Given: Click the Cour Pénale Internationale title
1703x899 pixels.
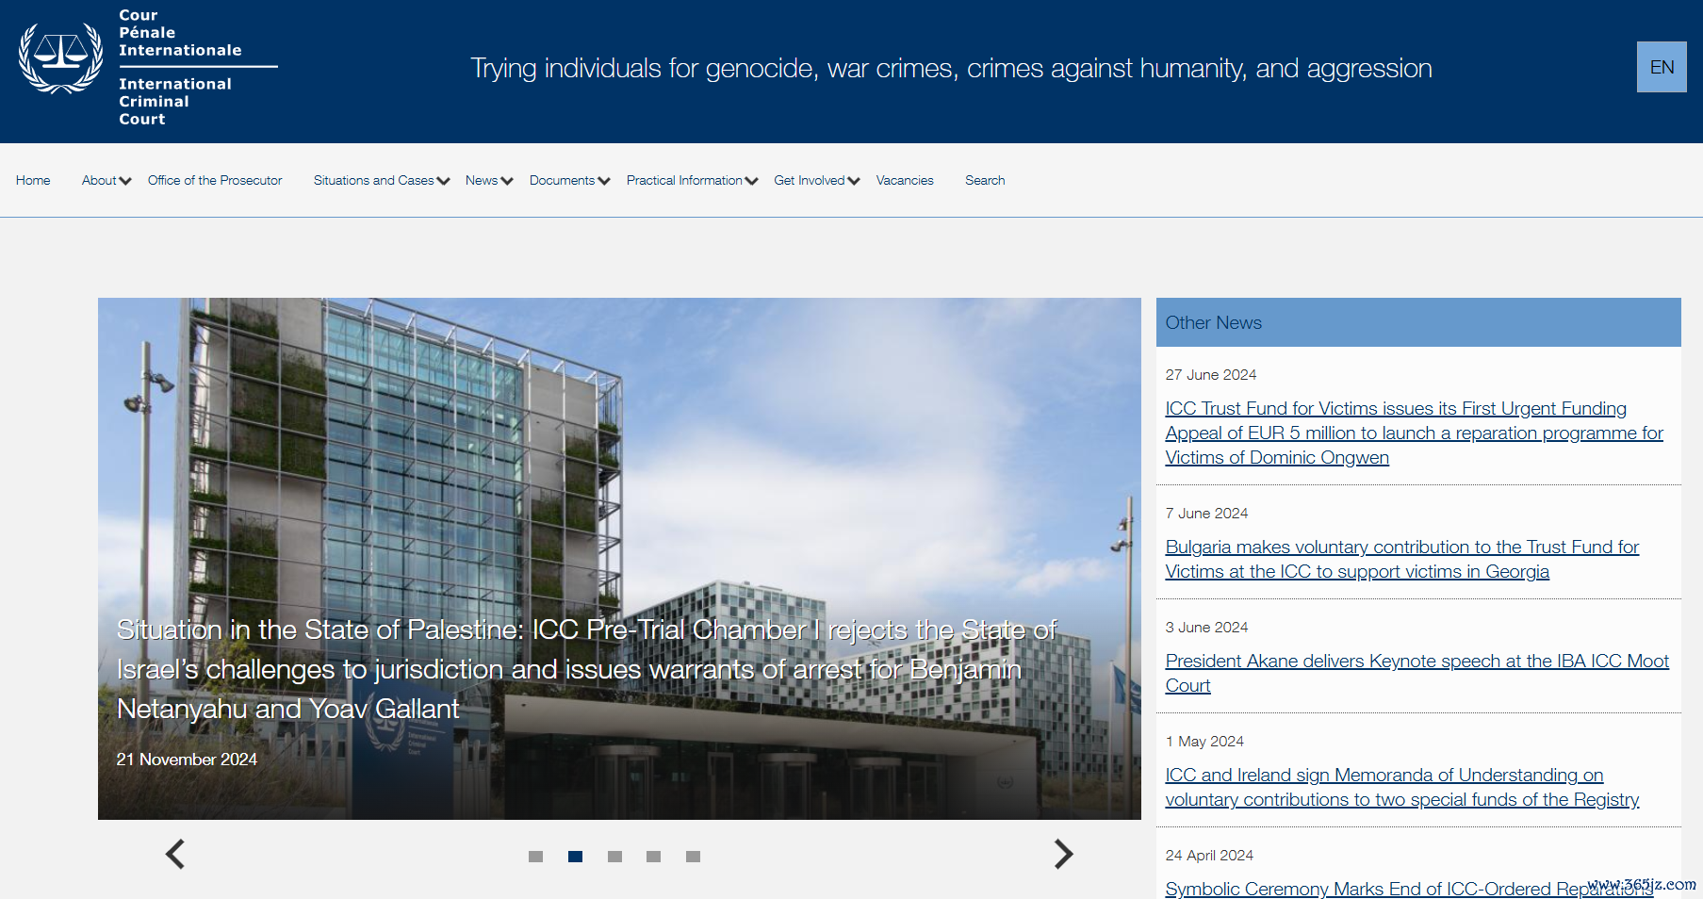Looking at the screenshot, I should (x=180, y=33).
